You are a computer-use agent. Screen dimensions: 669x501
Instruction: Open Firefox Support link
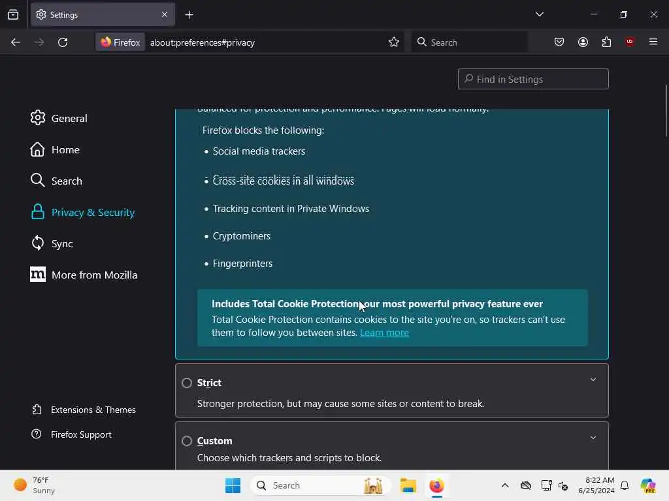(72, 434)
